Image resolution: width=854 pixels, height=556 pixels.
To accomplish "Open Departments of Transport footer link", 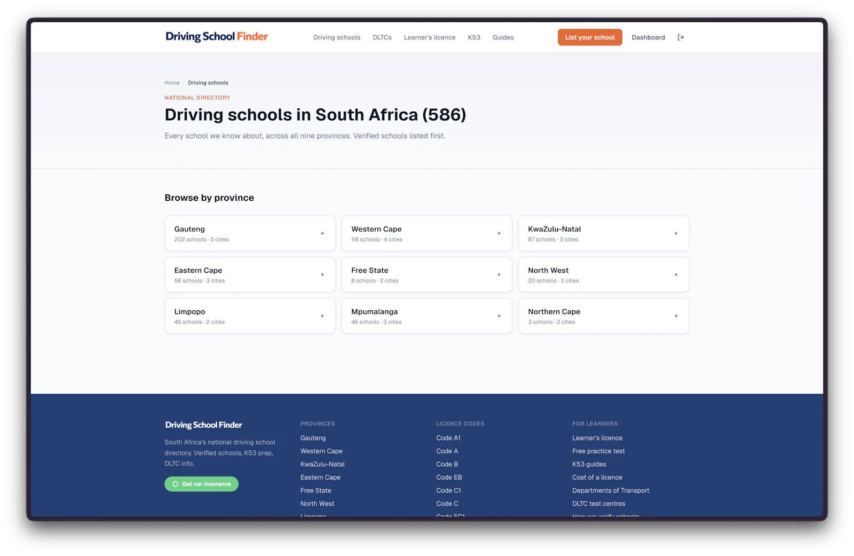I will pos(611,490).
